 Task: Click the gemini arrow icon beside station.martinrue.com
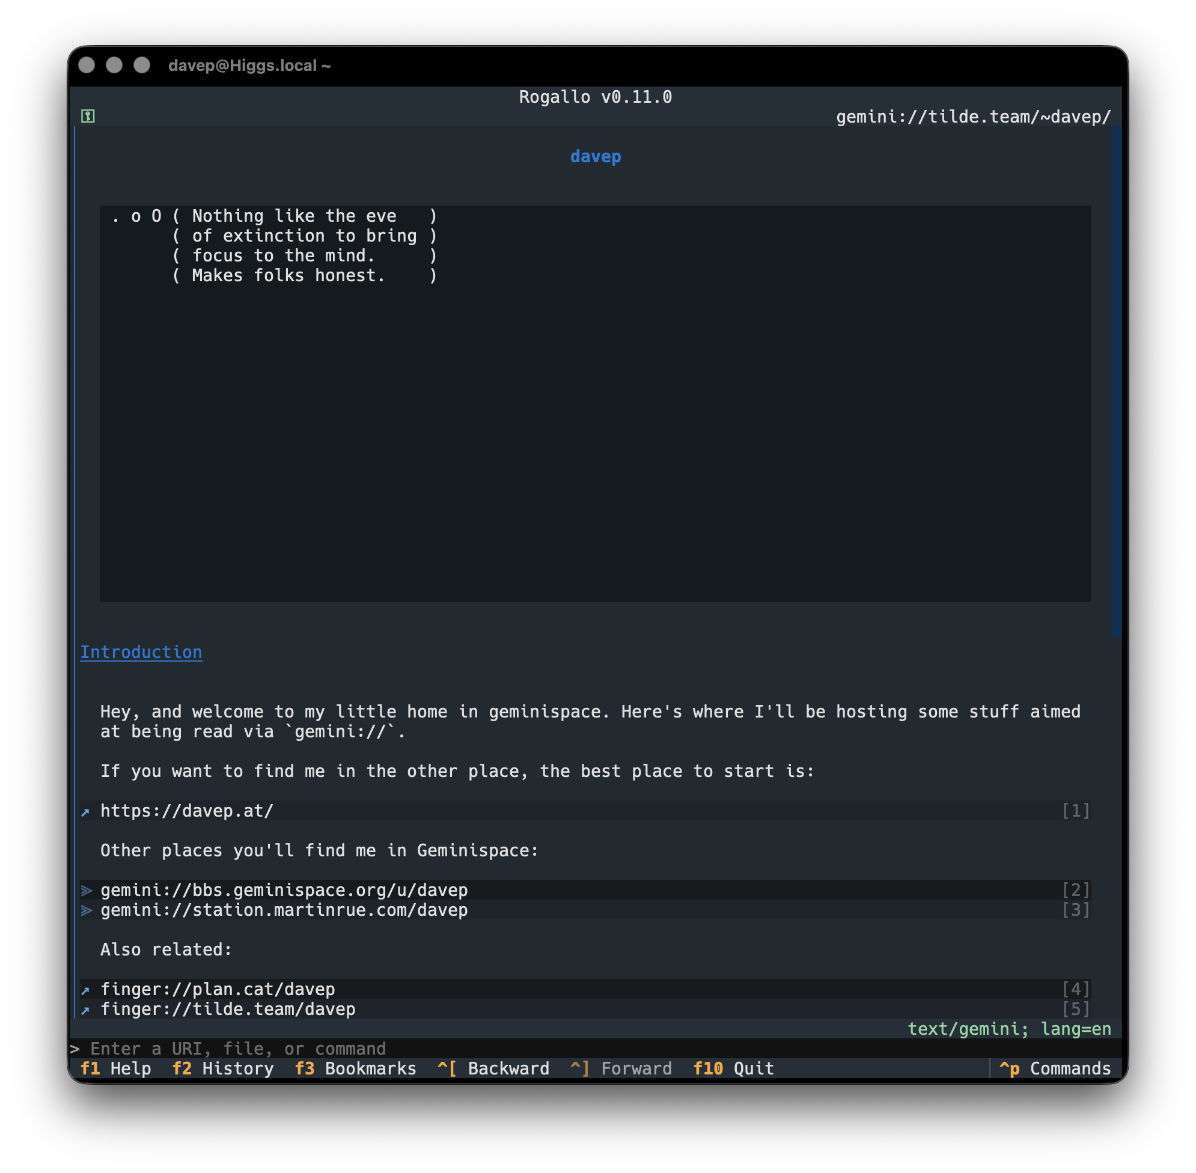click(87, 910)
